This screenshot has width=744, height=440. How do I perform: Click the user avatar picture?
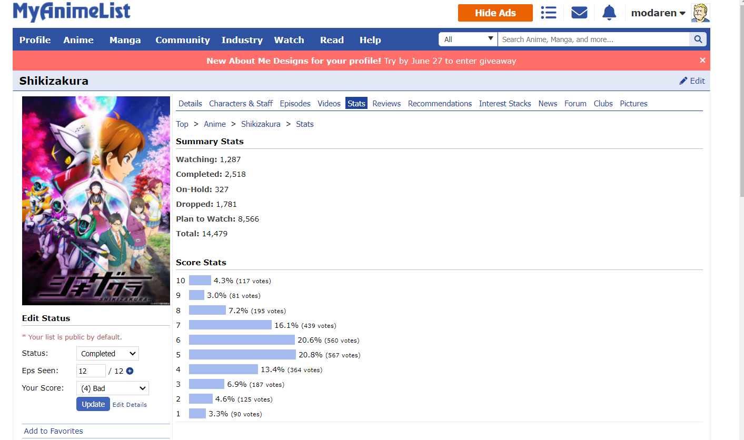tap(700, 13)
